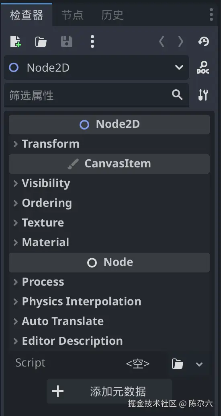This screenshot has width=221, height=416.
Task: Open the Script property dropdown arrow
Action: tap(199, 364)
